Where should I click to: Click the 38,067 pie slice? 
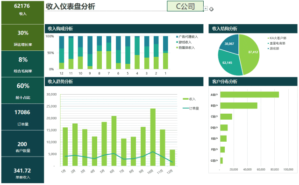[x=230, y=44]
